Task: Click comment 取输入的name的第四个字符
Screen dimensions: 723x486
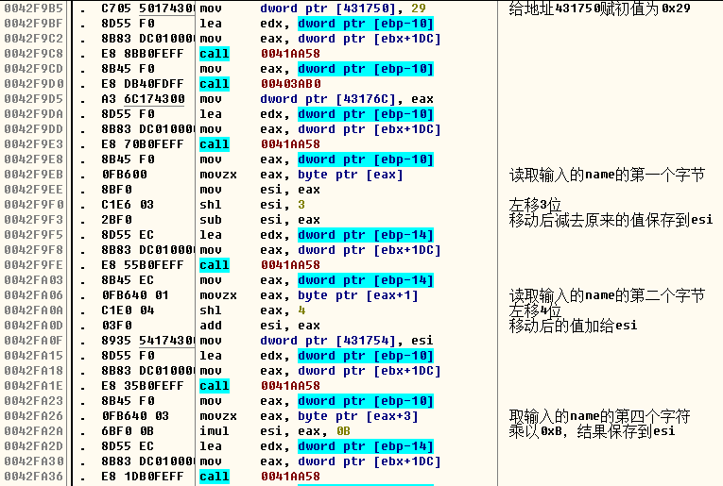Action: coord(599,416)
